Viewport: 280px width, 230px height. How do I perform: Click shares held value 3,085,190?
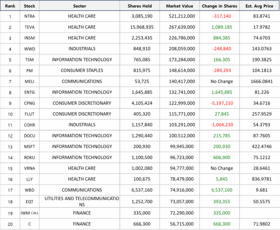click(142, 16)
